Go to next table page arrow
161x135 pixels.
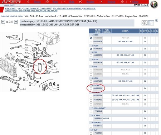pyautogui.click(x=16, y=22)
